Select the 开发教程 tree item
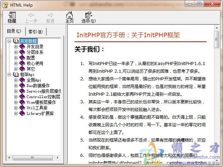Screen dimensions: 223x167 coord(29,41)
